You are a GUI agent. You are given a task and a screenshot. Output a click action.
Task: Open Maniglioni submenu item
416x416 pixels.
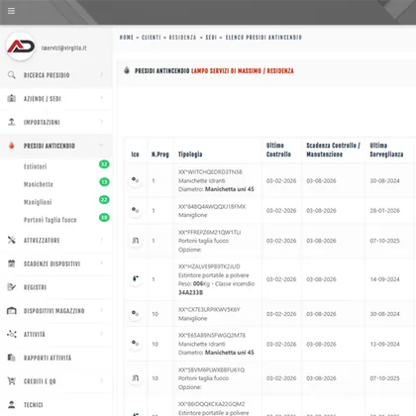(x=38, y=202)
